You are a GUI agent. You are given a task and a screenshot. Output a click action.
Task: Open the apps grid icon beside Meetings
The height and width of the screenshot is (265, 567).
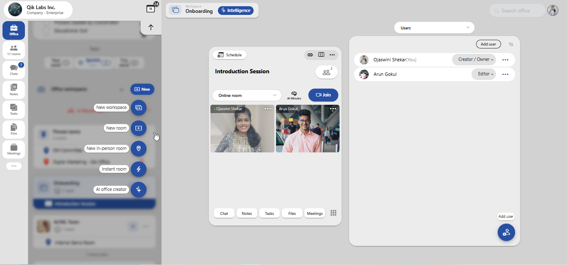point(333,213)
